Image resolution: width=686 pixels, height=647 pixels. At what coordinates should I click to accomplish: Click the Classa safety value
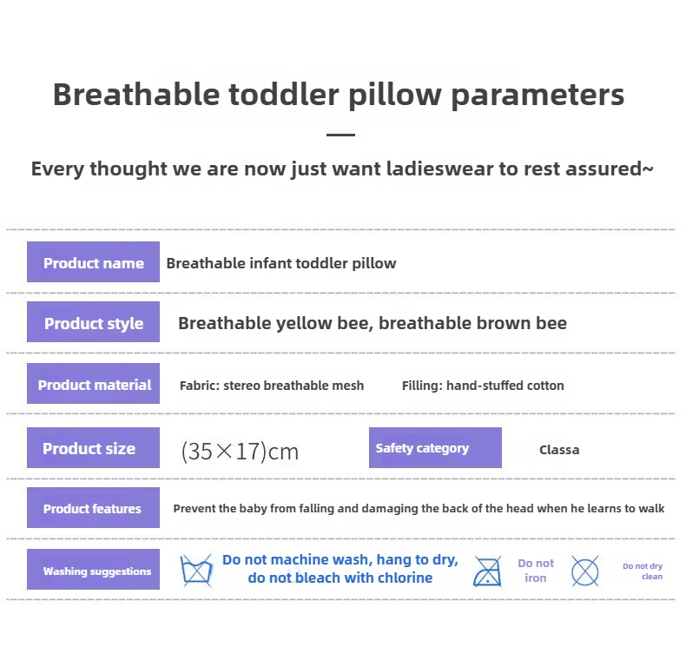coord(559,450)
